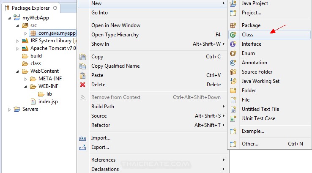This screenshot has height=173, width=312.
Task: Choose Copy Qualified Name from context menu
Action: (115, 66)
